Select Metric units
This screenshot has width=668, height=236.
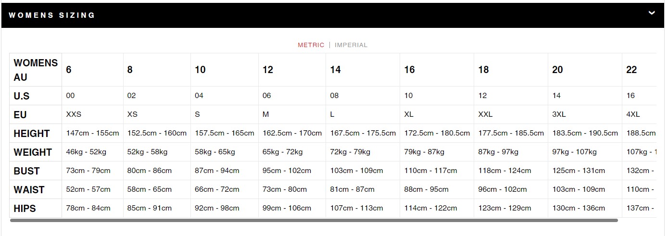(311, 45)
